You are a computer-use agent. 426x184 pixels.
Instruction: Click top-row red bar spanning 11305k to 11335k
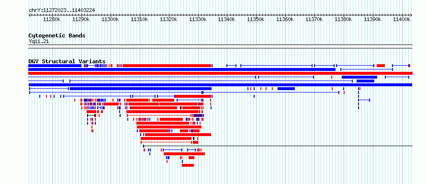tap(167, 66)
